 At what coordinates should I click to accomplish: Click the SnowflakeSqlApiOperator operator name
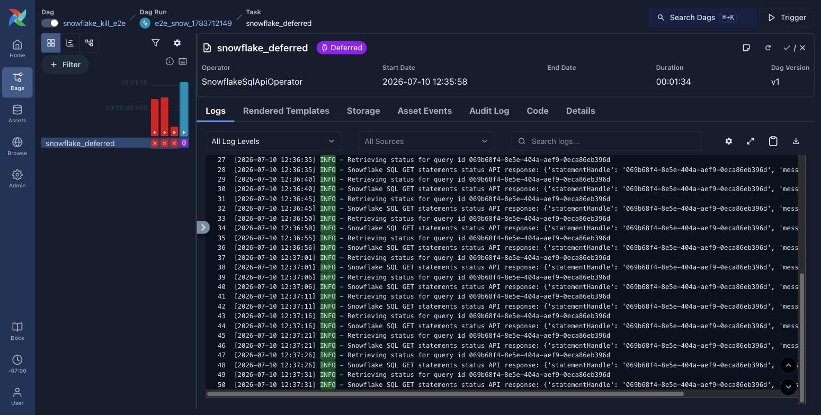252,82
